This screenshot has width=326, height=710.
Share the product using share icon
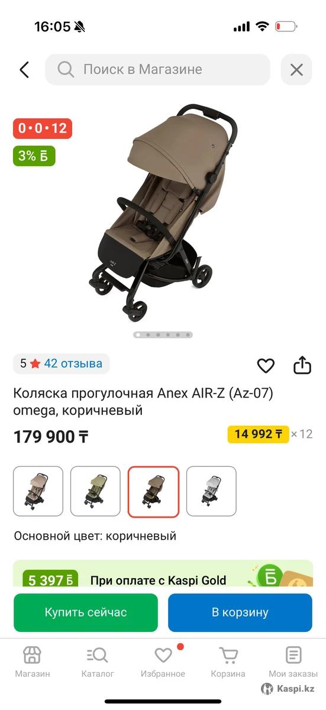point(302,365)
